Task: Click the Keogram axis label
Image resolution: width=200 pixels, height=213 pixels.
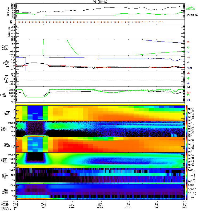Action: tap(9, 32)
